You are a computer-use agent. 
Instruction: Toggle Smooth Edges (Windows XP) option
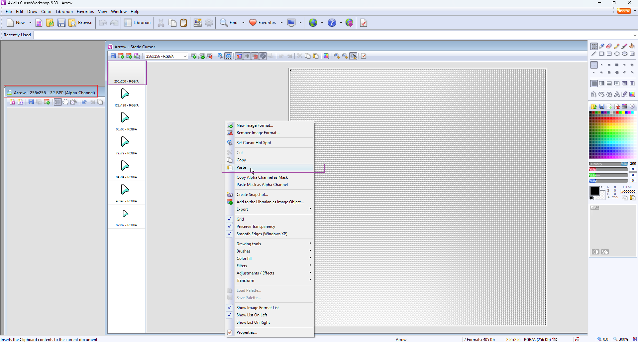[x=262, y=234]
